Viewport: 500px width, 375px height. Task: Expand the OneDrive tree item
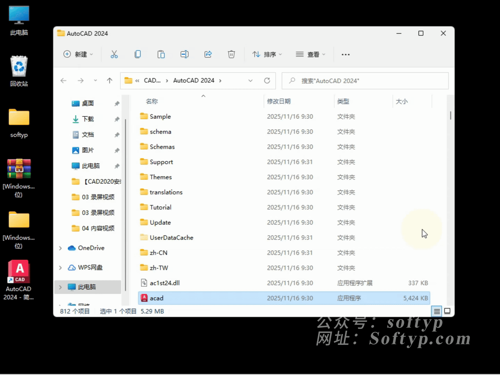coord(60,248)
